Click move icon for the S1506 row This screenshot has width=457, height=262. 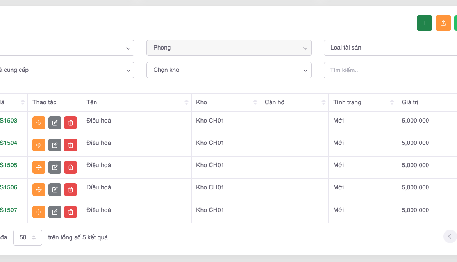click(39, 189)
